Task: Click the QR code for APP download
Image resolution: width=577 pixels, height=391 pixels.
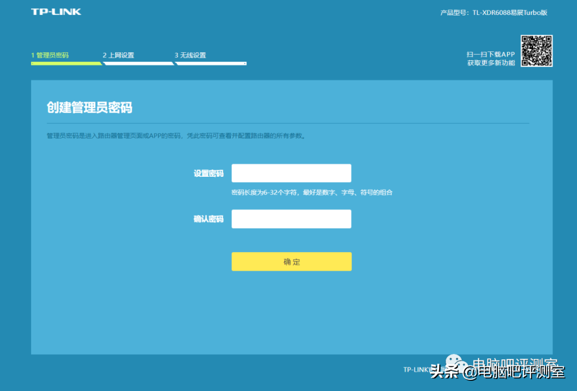Action: point(536,51)
